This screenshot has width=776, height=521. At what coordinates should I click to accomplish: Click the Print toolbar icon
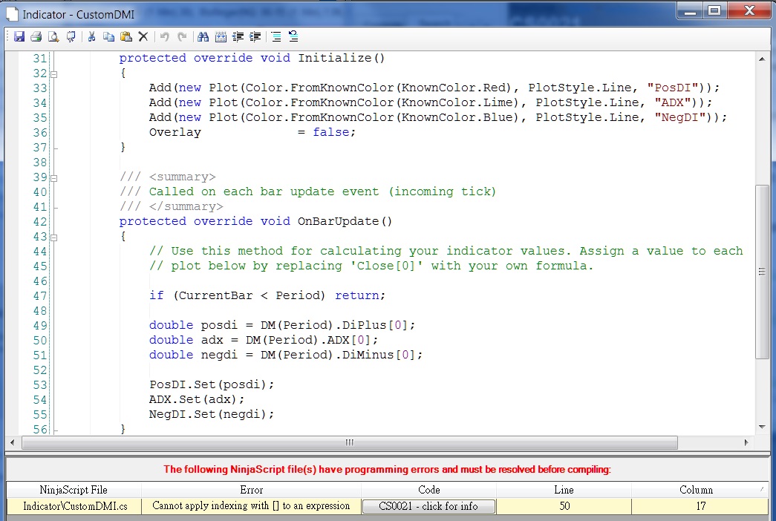(36, 36)
